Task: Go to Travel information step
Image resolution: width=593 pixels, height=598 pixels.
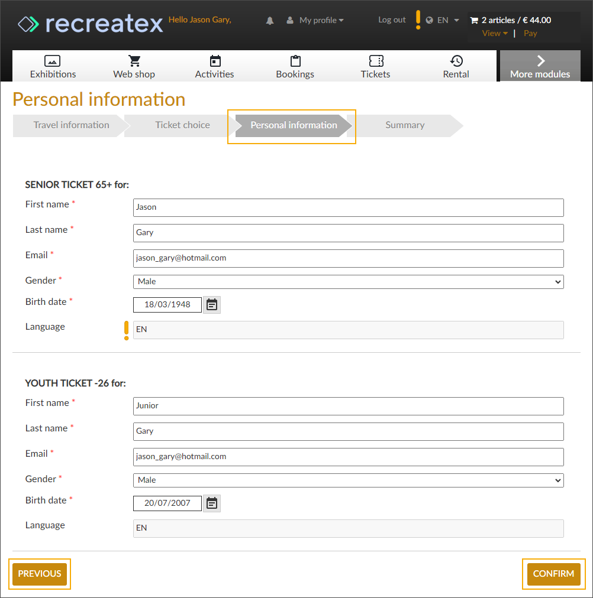Action: [71, 125]
